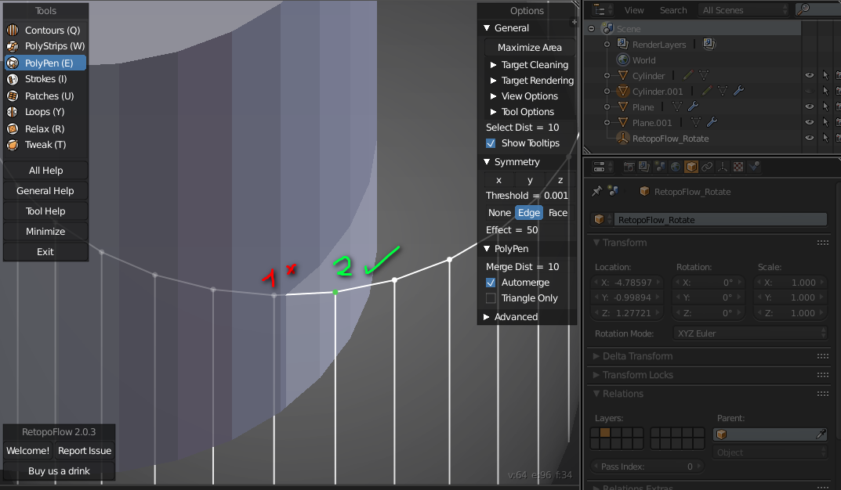The width and height of the screenshot is (841, 490).
Task: Open Scene properties tab
Action: pyautogui.click(x=660, y=167)
